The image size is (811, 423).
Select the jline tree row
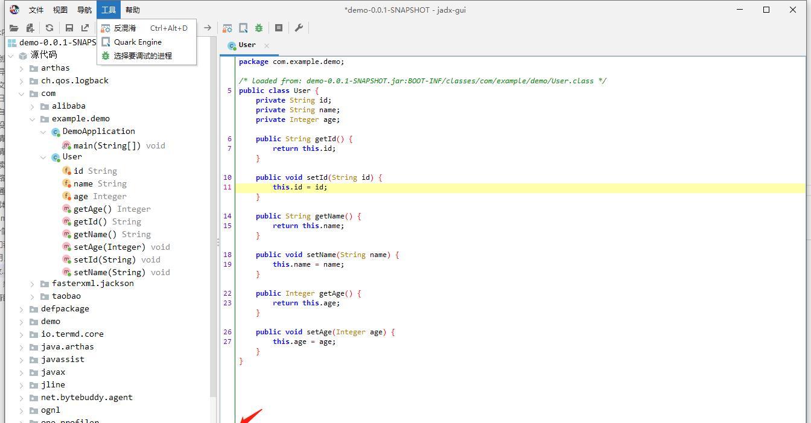pyautogui.click(x=47, y=385)
